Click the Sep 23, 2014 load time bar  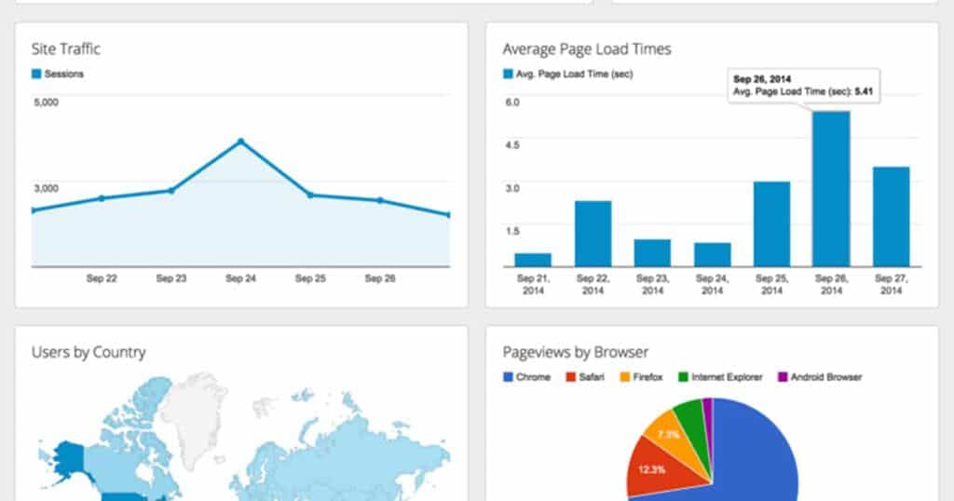[652, 253]
